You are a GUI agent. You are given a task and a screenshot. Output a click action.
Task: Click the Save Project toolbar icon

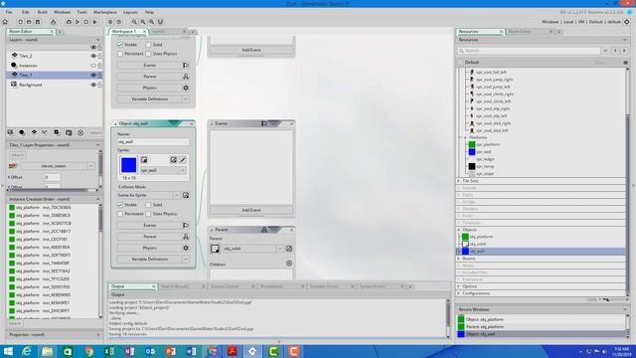(38, 22)
